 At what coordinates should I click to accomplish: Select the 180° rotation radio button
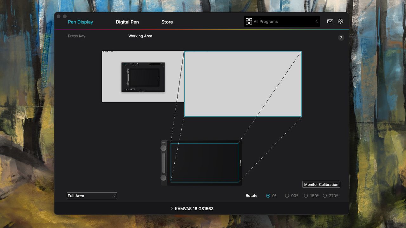click(306, 196)
